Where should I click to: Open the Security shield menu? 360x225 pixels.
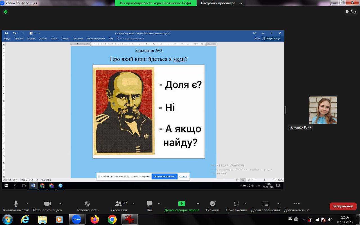[87, 206]
